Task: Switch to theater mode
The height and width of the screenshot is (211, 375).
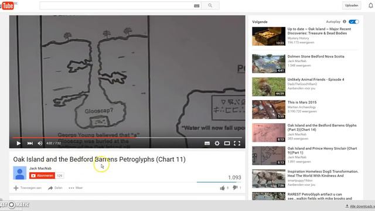Action: click(x=227, y=143)
